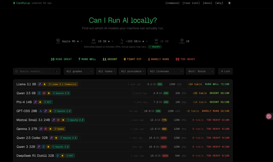Open the [why] page
This screenshot has width=273, height=162.
[219, 3]
